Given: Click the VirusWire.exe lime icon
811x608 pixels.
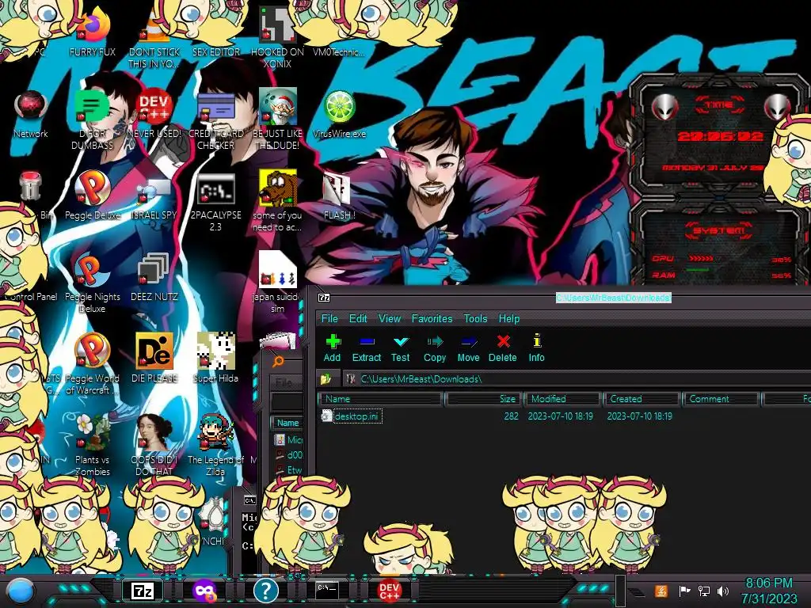Looking at the screenshot, I should tap(339, 115).
